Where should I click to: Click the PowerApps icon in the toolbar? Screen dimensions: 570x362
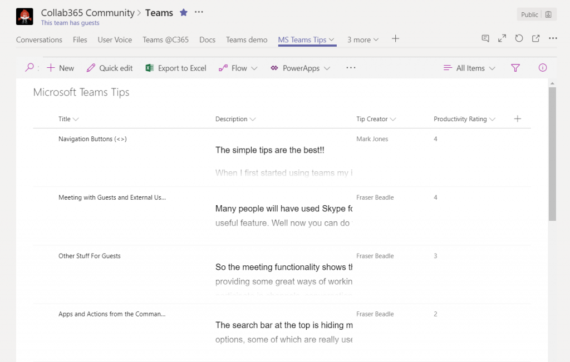click(x=274, y=68)
